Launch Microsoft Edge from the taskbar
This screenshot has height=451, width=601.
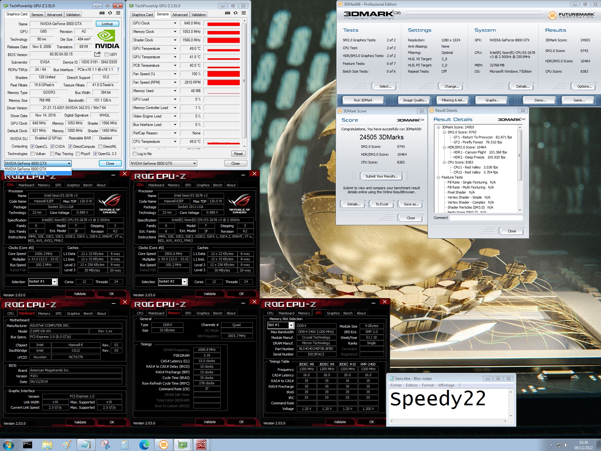[x=144, y=444]
